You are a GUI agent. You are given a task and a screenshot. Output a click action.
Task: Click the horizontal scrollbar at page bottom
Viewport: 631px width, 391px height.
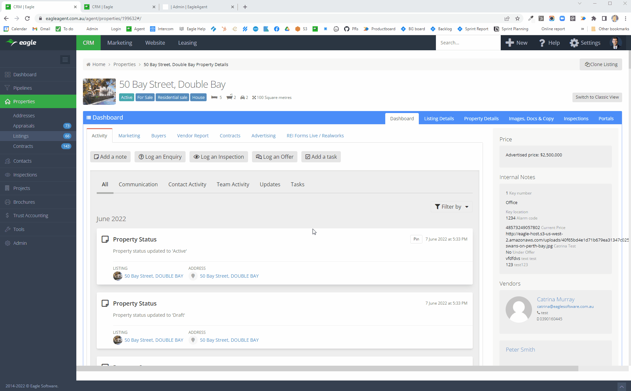click(327, 368)
